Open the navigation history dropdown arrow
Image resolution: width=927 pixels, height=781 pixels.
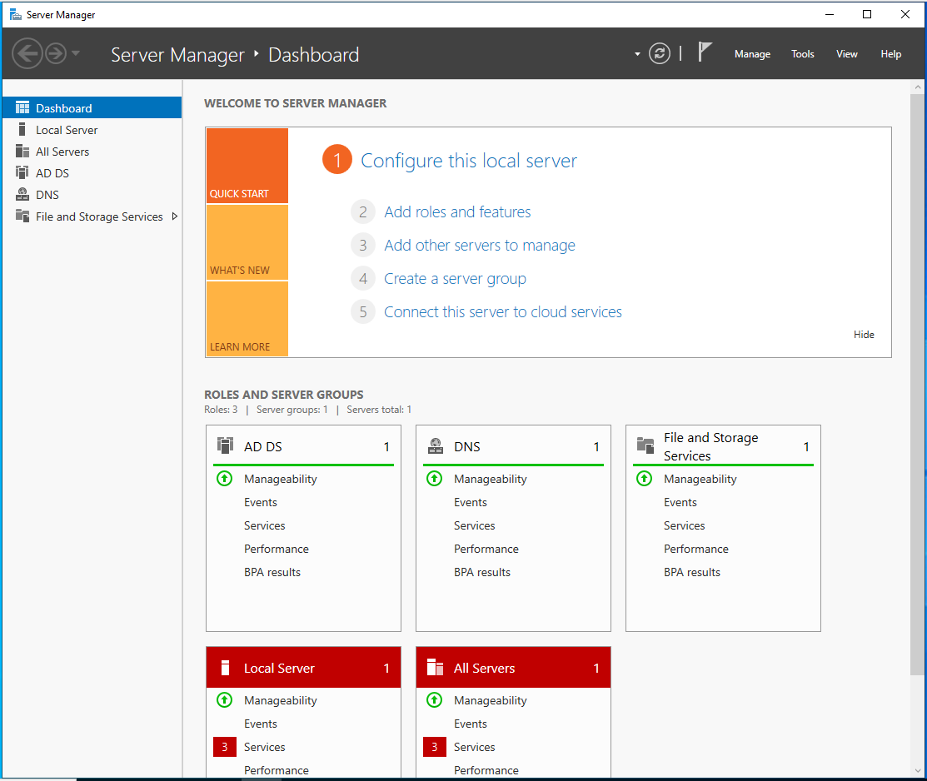pyautogui.click(x=76, y=54)
